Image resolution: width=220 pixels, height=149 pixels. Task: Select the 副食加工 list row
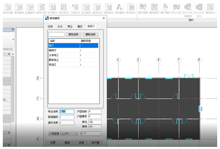pos(73,60)
